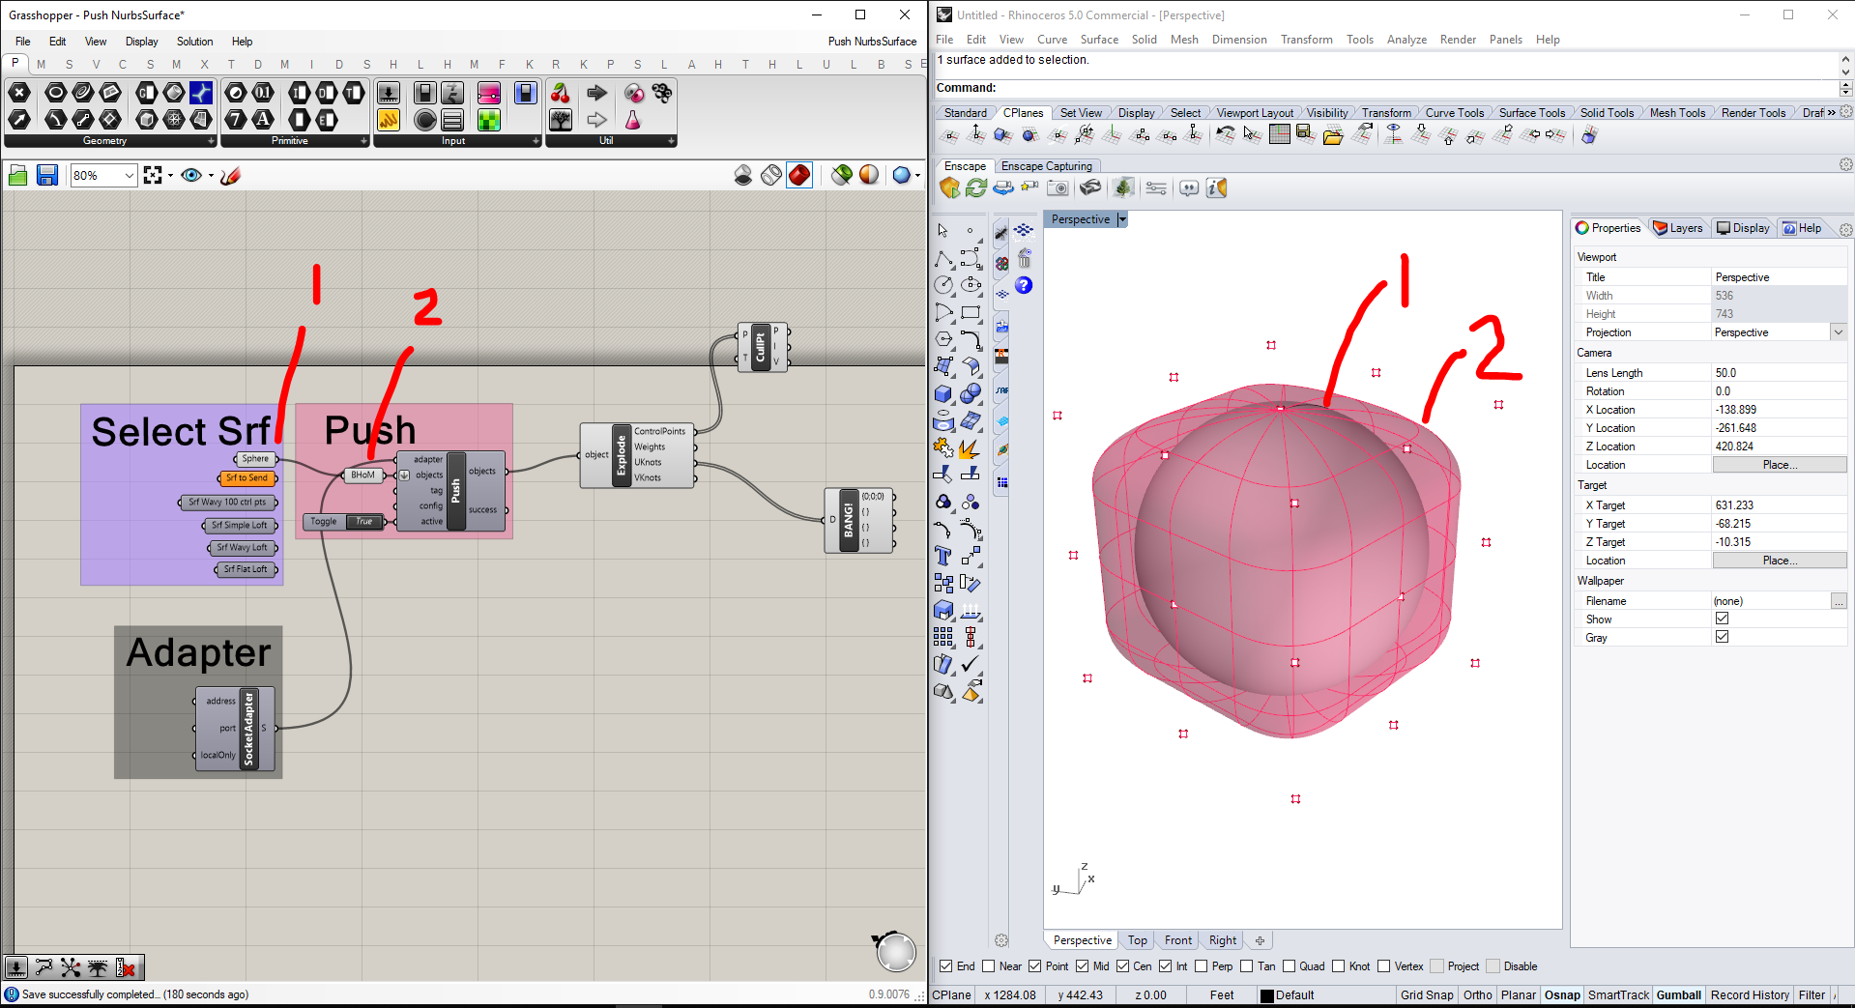Screen dimensions: 1855x1008
Task: Open the Projection dropdown arrow
Action: [x=1839, y=332]
